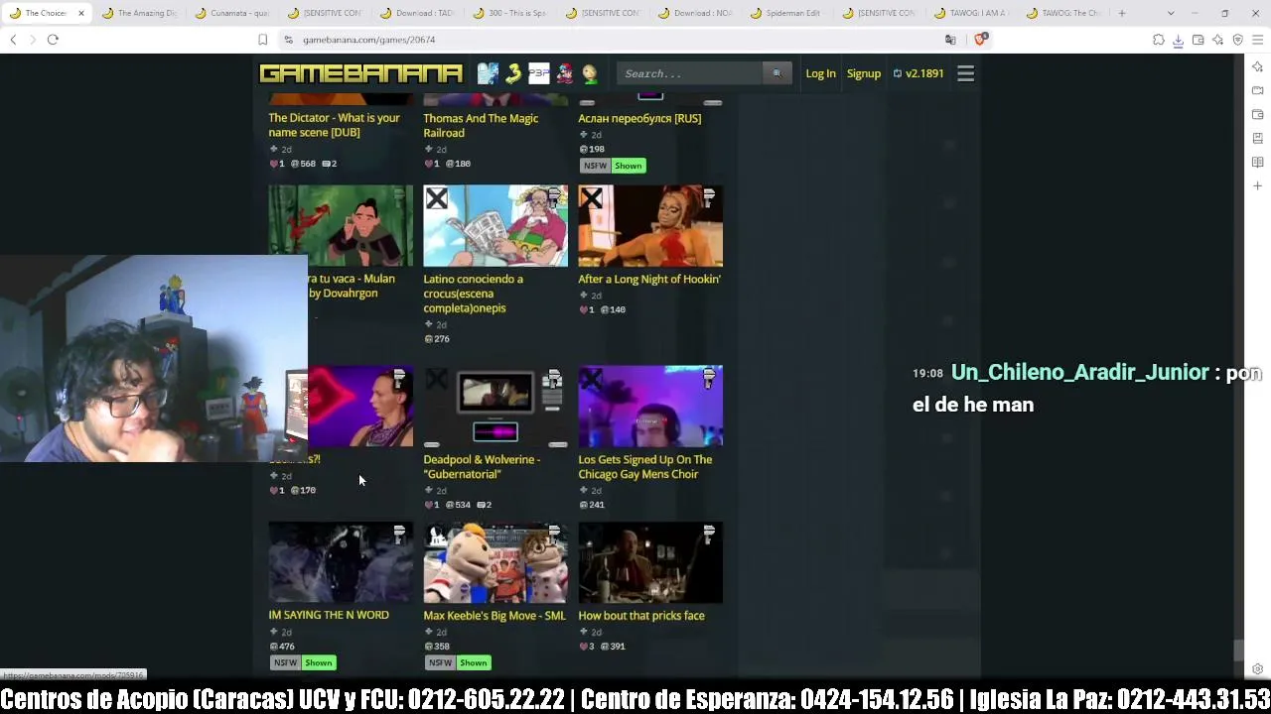The image size is (1271, 714).
Task: Open the Brave Shields icon
Action: (x=980, y=40)
